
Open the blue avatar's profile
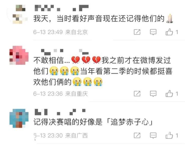point(19,118)
